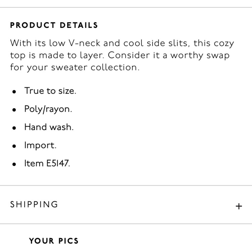Open the Shipping details accordion

(126, 204)
